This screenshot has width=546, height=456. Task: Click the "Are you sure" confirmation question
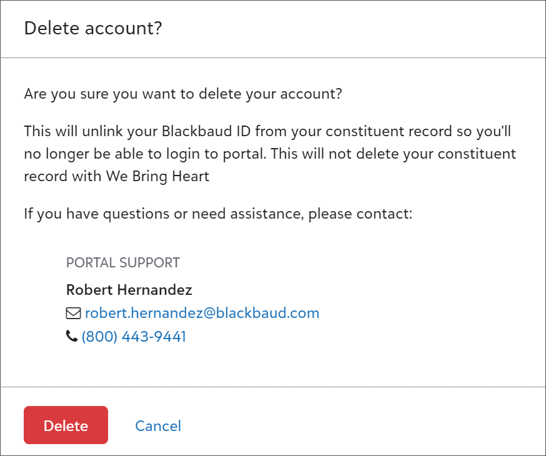(x=183, y=94)
